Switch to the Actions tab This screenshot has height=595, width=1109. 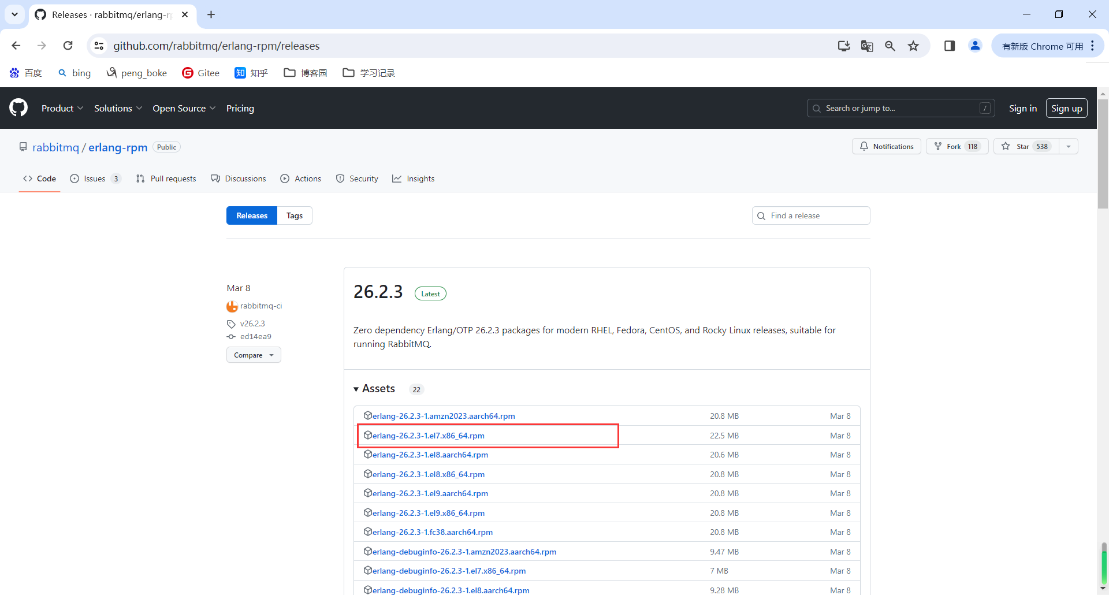click(300, 178)
